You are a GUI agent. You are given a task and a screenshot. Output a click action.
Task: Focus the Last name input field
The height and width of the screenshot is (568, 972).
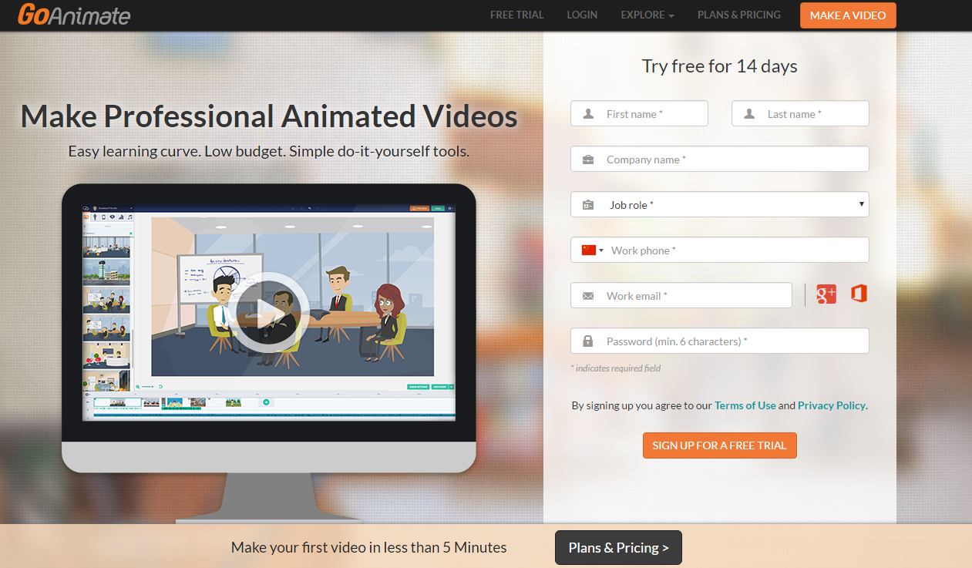(800, 113)
